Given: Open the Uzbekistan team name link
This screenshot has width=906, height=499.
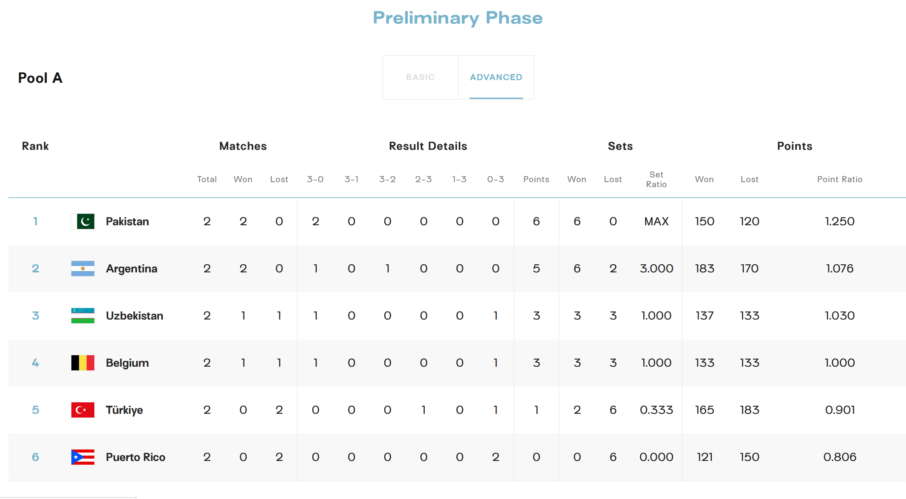Looking at the screenshot, I should [x=134, y=315].
